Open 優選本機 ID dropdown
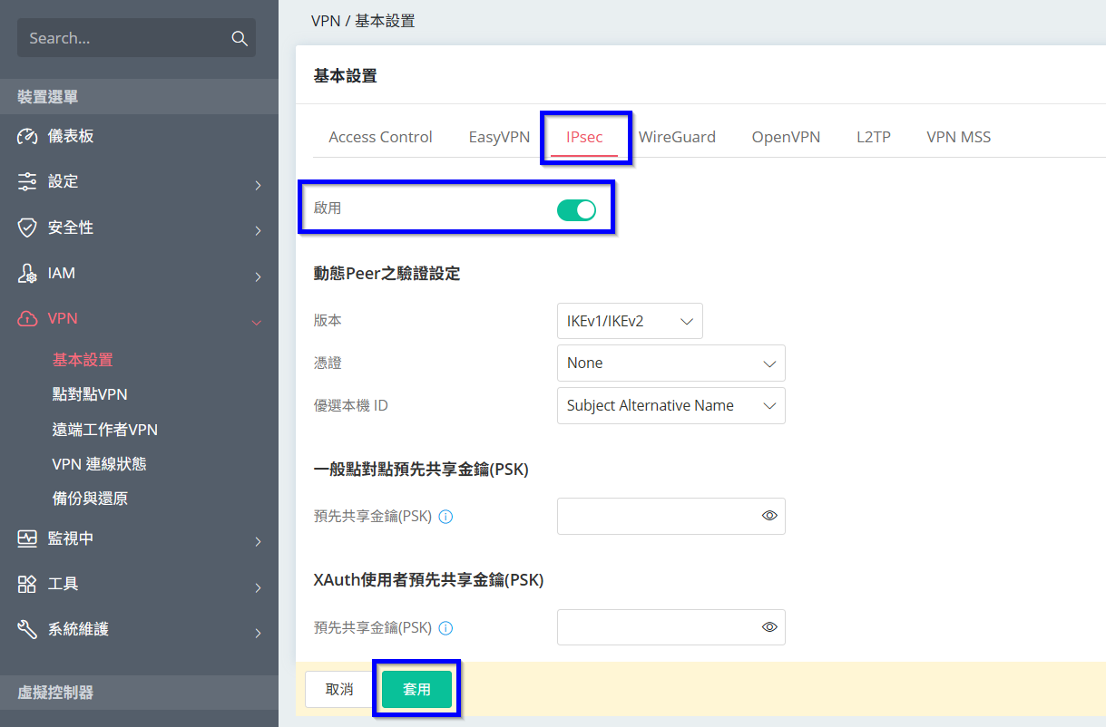The width and height of the screenshot is (1106, 727). coord(670,406)
